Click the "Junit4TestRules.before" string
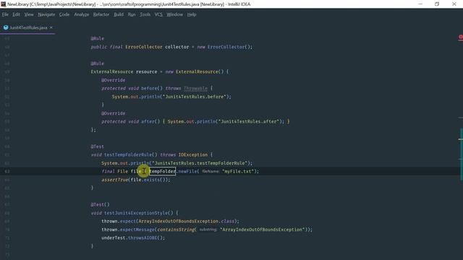The image size is (463, 260). [x=194, y=97]
